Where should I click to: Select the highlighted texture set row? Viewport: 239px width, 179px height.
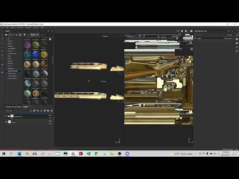[x=214, y=38]
